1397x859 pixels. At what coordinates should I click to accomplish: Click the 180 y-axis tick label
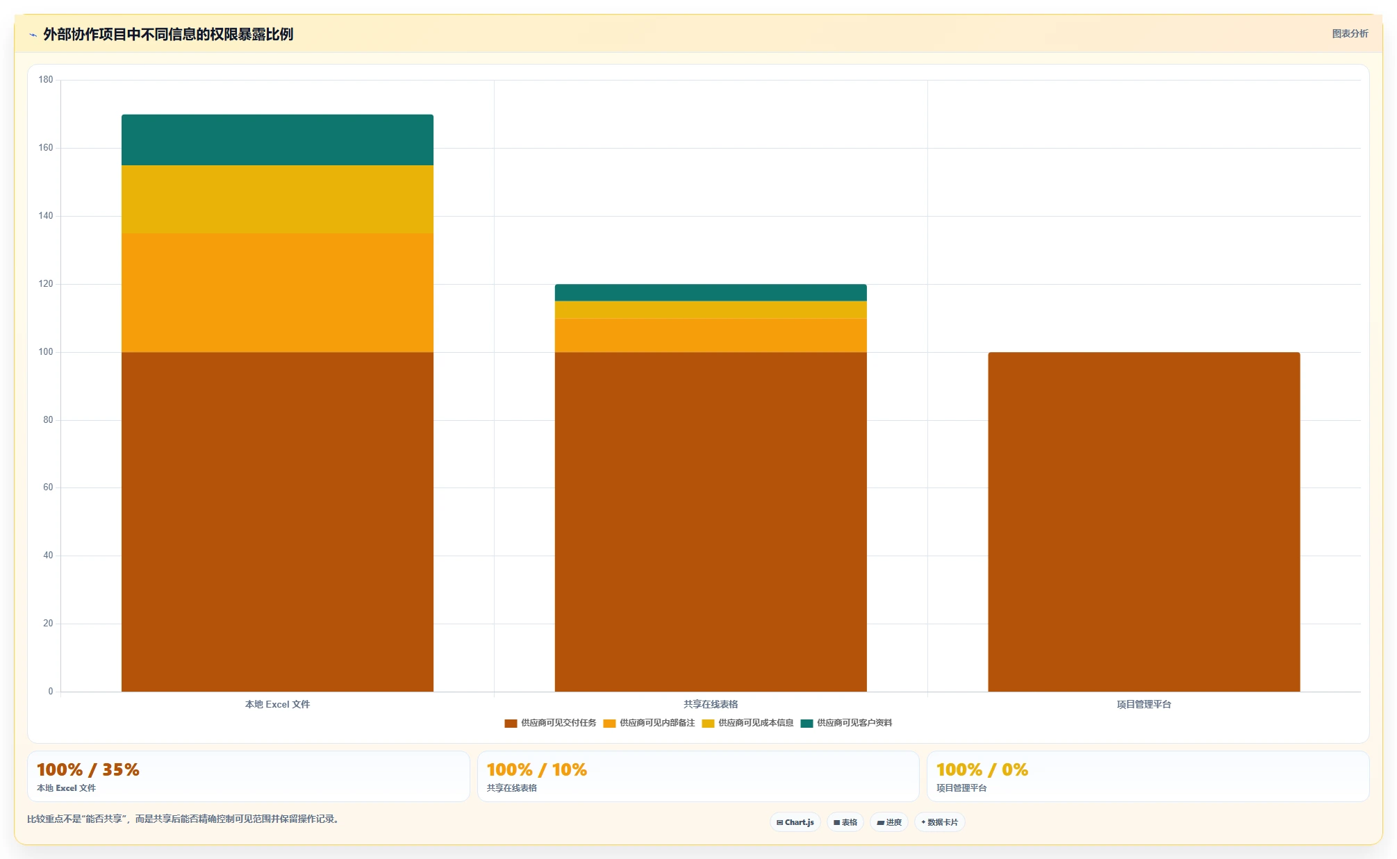(x=46, y=80)
